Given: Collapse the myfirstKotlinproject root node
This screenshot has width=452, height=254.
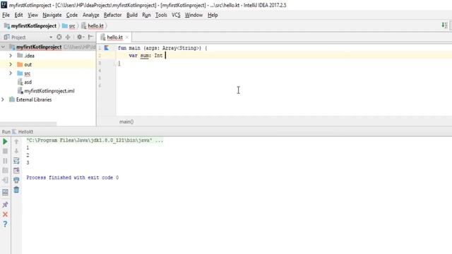Looking at the screenshot, I should pos(3,47).
